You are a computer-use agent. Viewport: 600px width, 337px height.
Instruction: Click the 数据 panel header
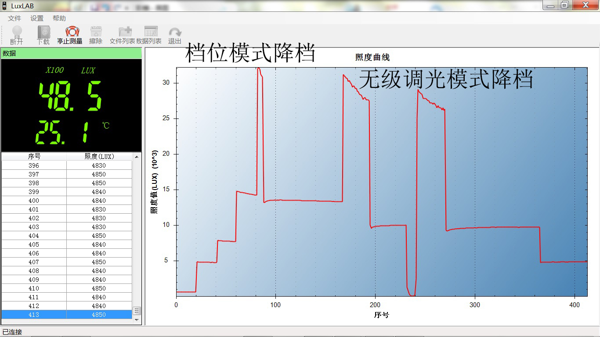pyautogui.click(x=71, y=53)
